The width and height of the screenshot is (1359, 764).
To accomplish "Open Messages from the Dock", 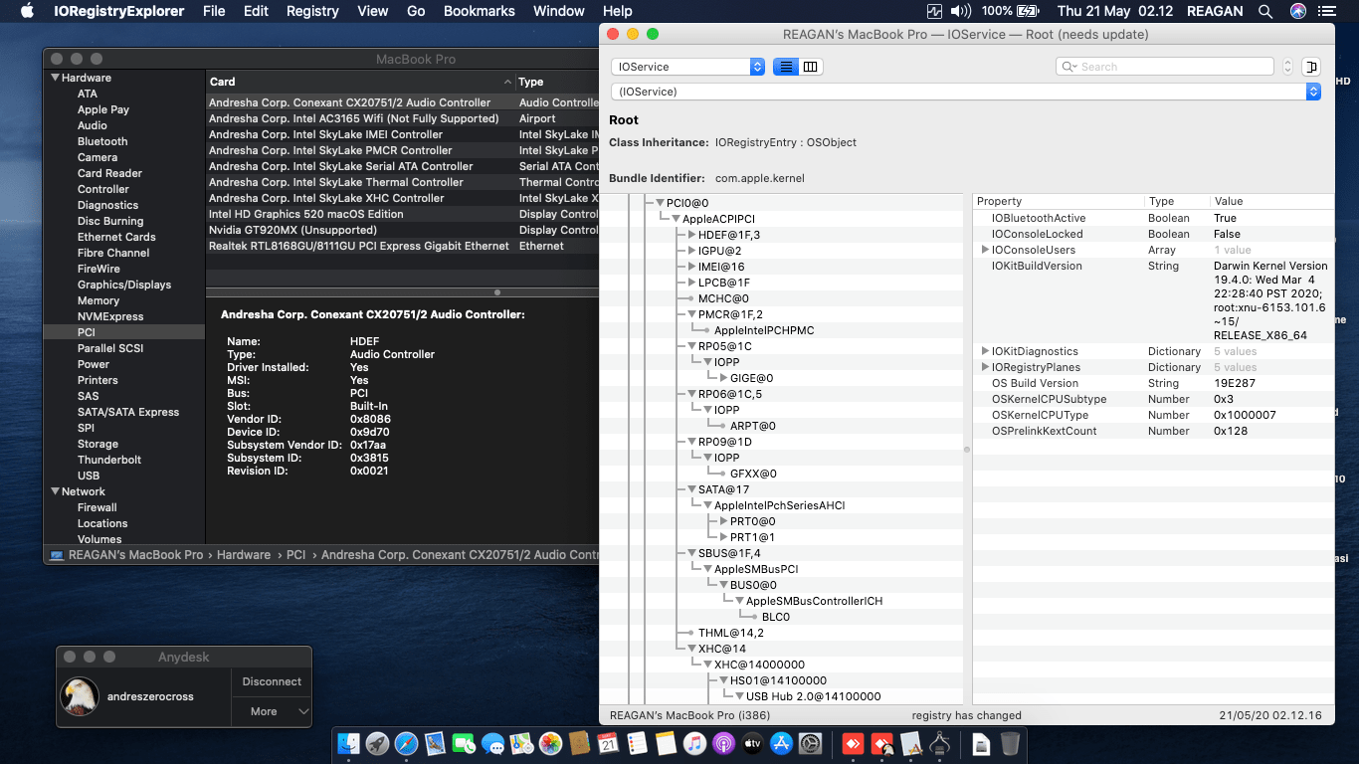I will pyautogui.click(x=492, y=743).
